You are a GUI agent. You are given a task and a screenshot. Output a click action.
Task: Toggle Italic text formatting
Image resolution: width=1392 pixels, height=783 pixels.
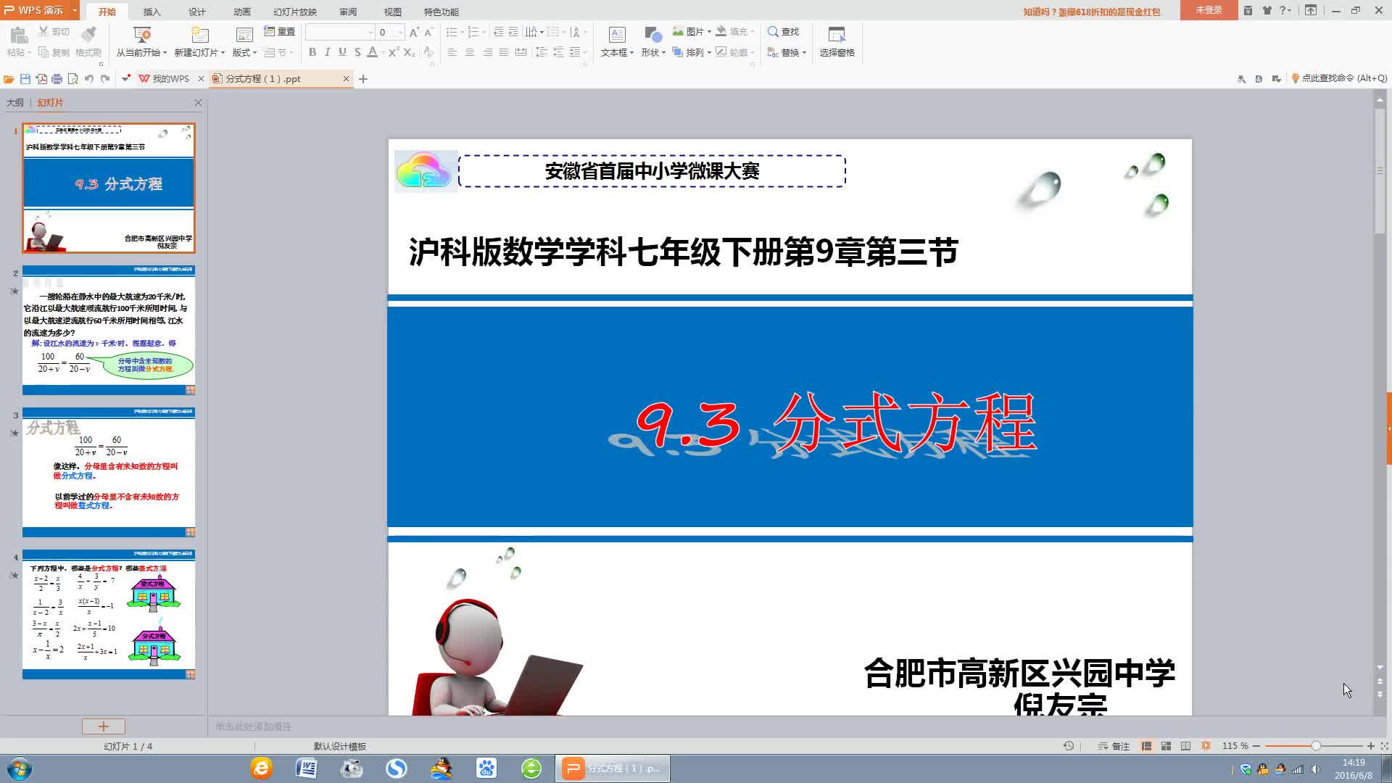(327, 52)
